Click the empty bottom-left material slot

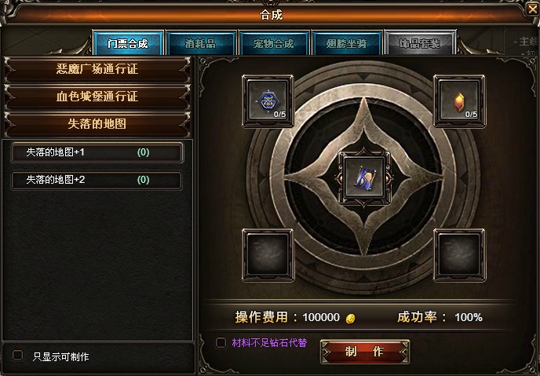(268, 255)
